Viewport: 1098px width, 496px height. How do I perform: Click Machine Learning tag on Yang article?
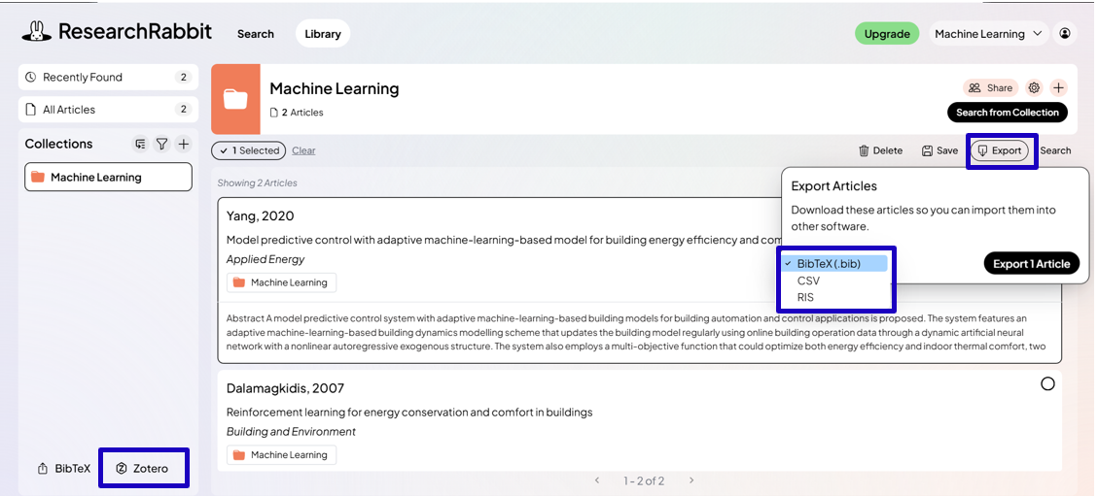coord(281,282)
